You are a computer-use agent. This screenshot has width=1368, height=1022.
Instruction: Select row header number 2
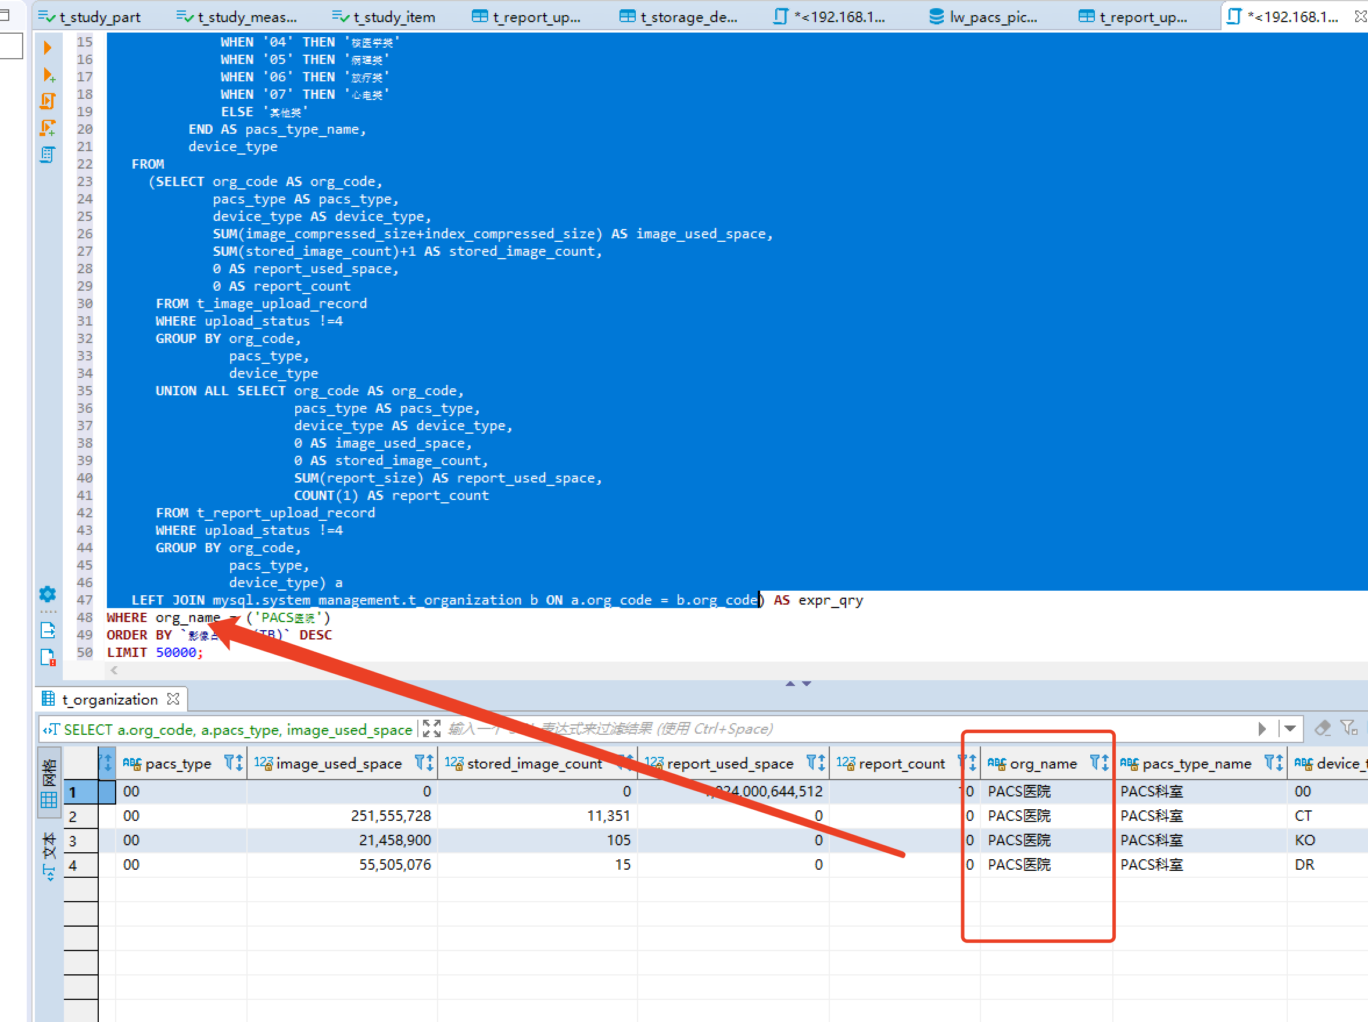pyautogui.click(x=80, y=816)
